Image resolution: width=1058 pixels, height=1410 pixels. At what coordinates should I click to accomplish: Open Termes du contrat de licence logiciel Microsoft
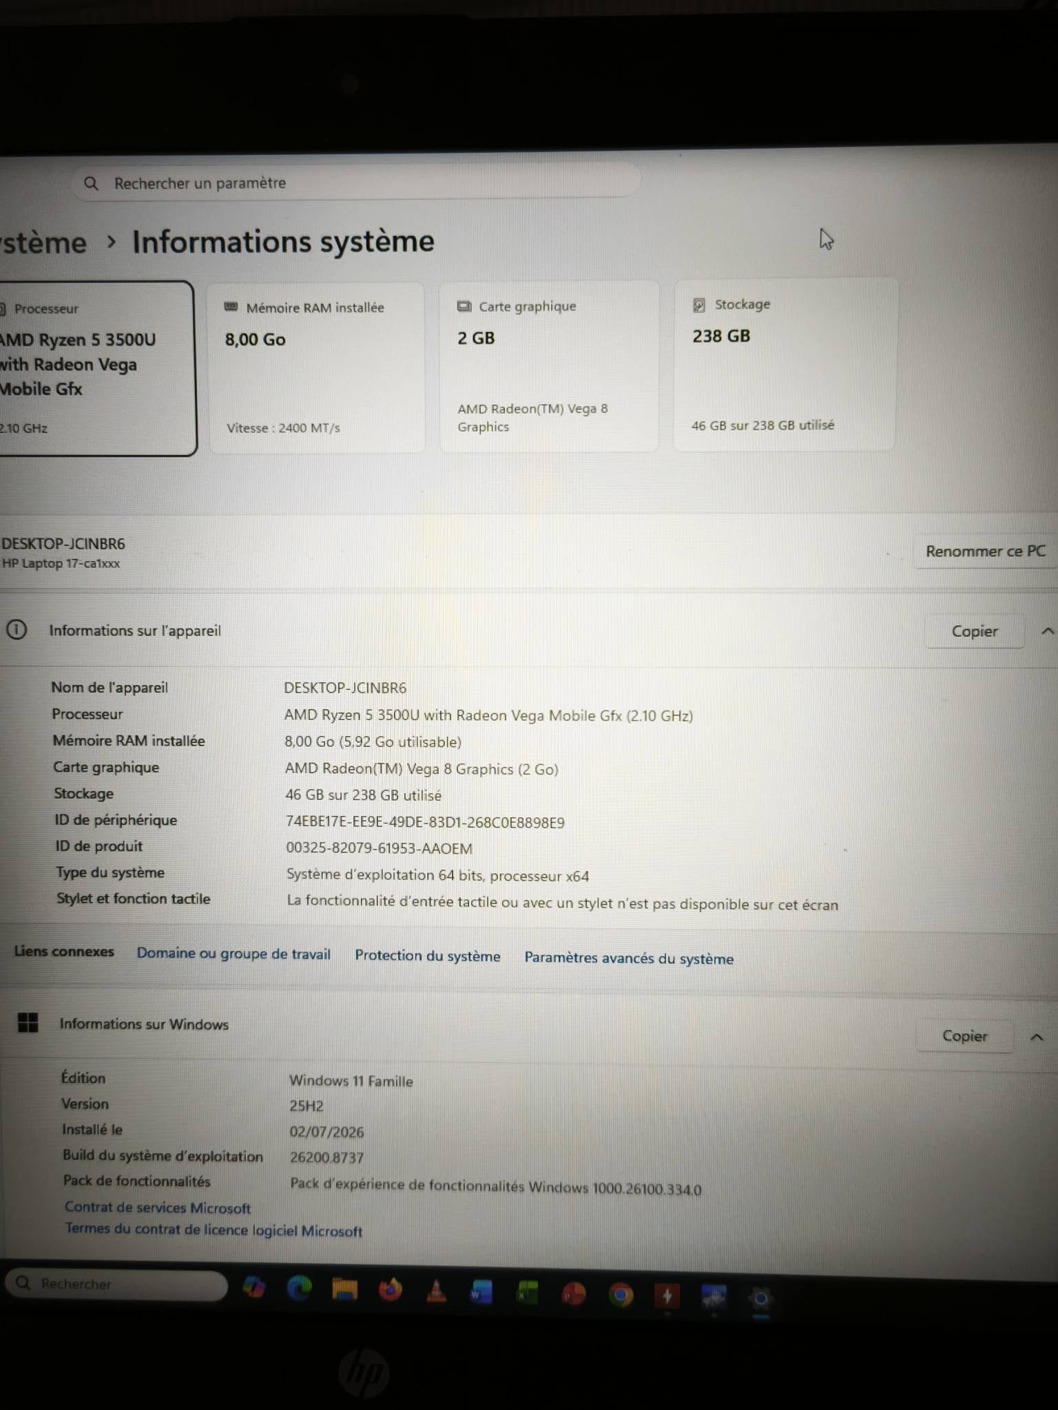[x=214, y=1230]
